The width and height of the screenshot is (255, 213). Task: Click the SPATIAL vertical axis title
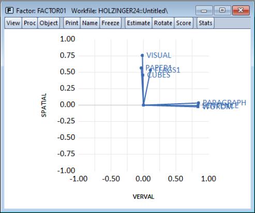point(44,105)
